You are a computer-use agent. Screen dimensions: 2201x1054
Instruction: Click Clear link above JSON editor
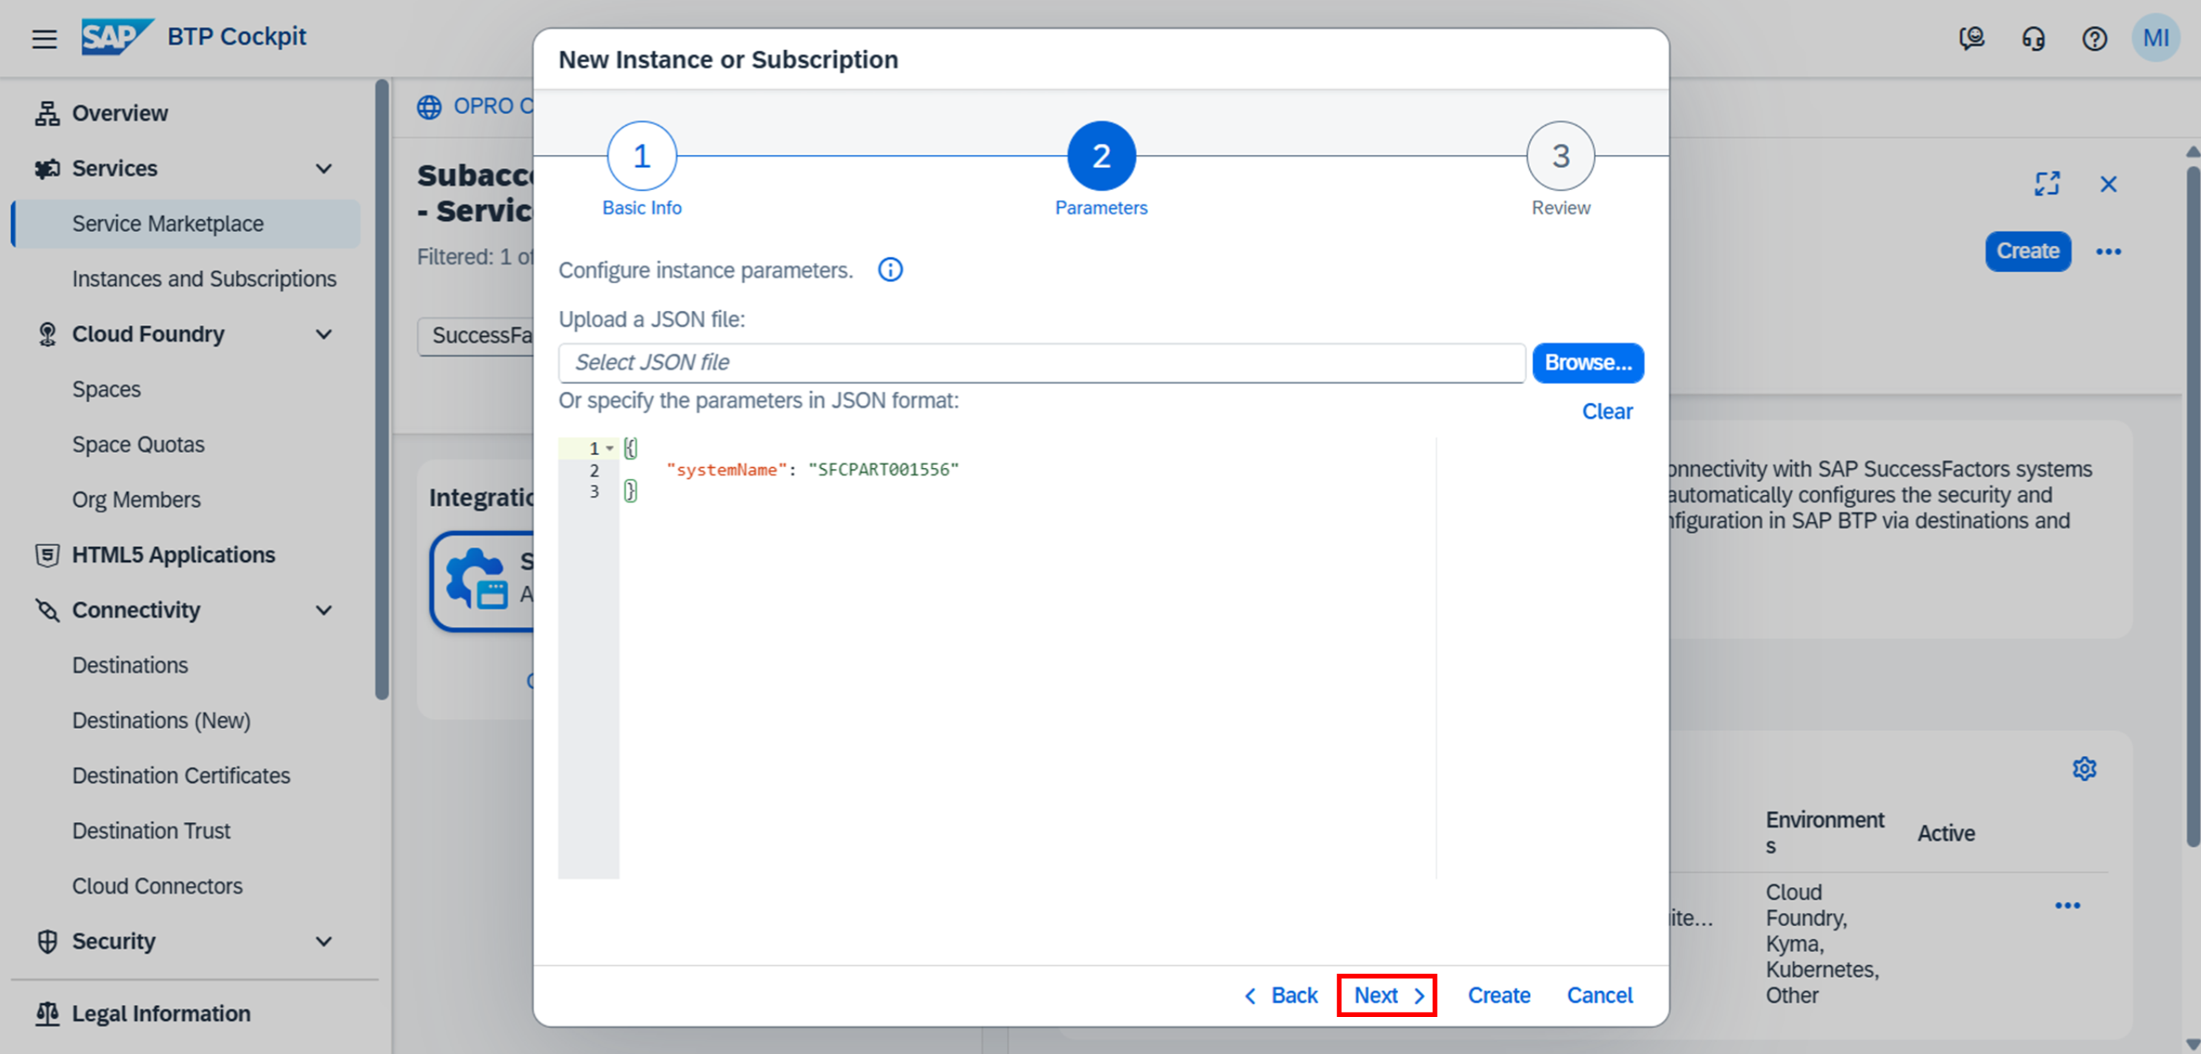coord(1606,412)
